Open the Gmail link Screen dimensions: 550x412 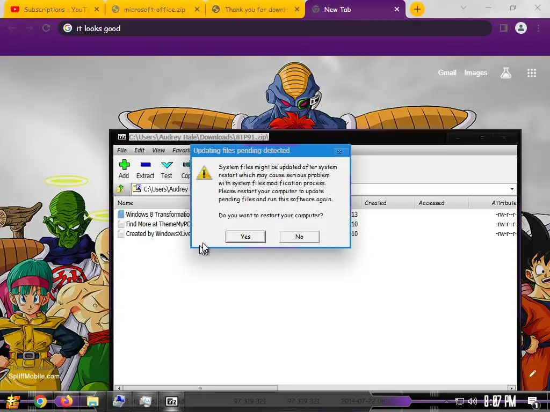pyautogui.click(x=447, y=73)
